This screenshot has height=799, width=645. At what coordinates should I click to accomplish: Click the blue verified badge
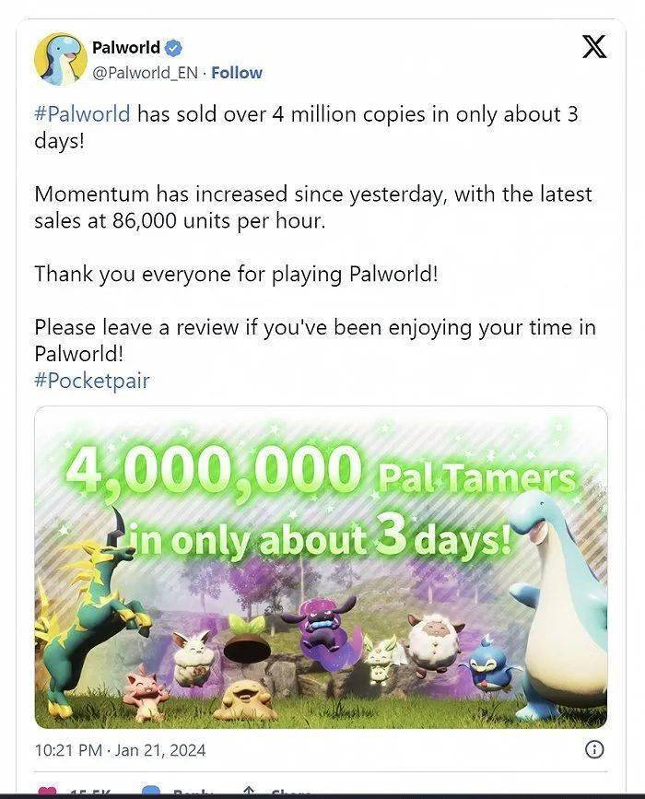(x=173, y=48)
